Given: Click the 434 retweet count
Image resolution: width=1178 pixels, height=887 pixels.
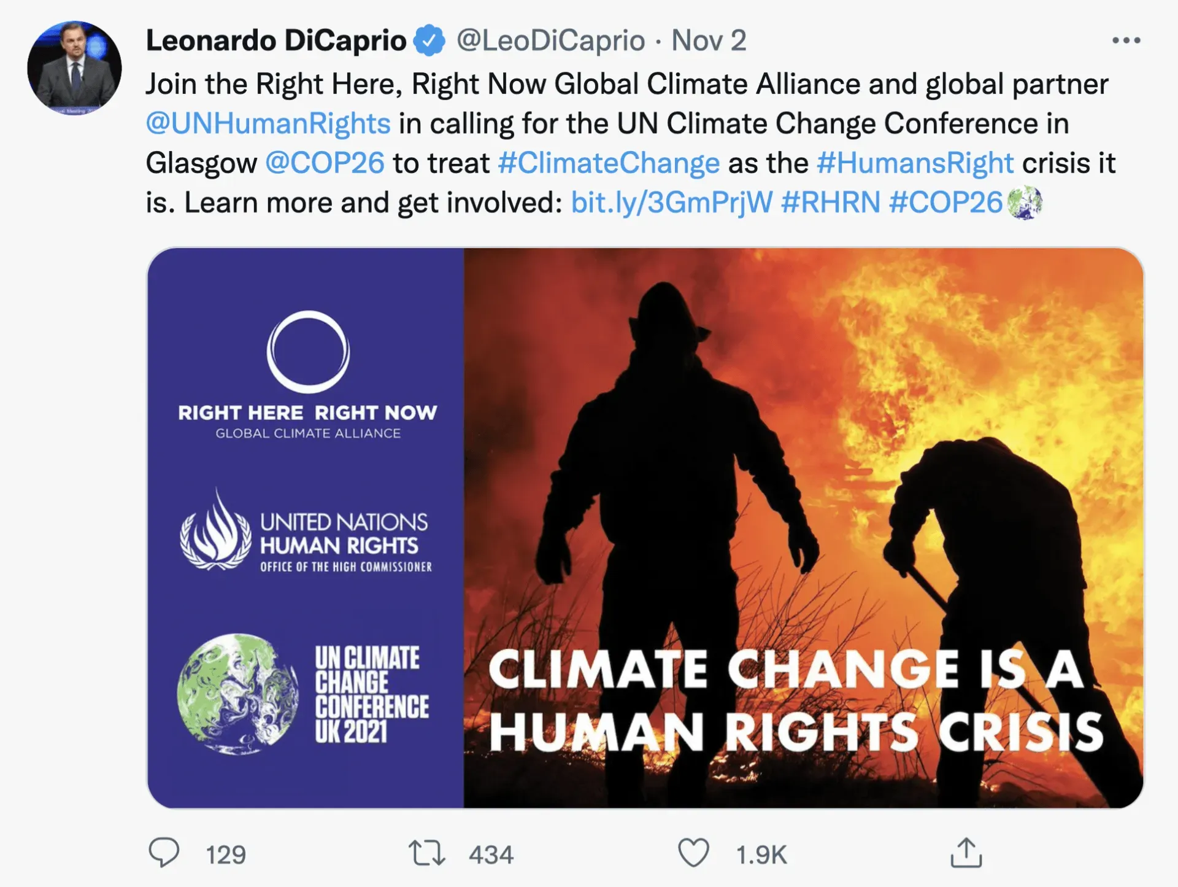Looking at the screenshot, I should click(491, 854).
